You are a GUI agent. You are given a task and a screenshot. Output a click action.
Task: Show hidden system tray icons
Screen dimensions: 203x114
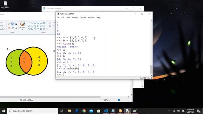[x=169, y=111]
